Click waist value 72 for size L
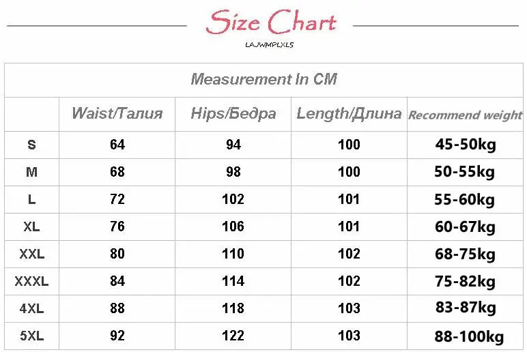This screenshot has width=527, height=352. click(x=117, y=199)
